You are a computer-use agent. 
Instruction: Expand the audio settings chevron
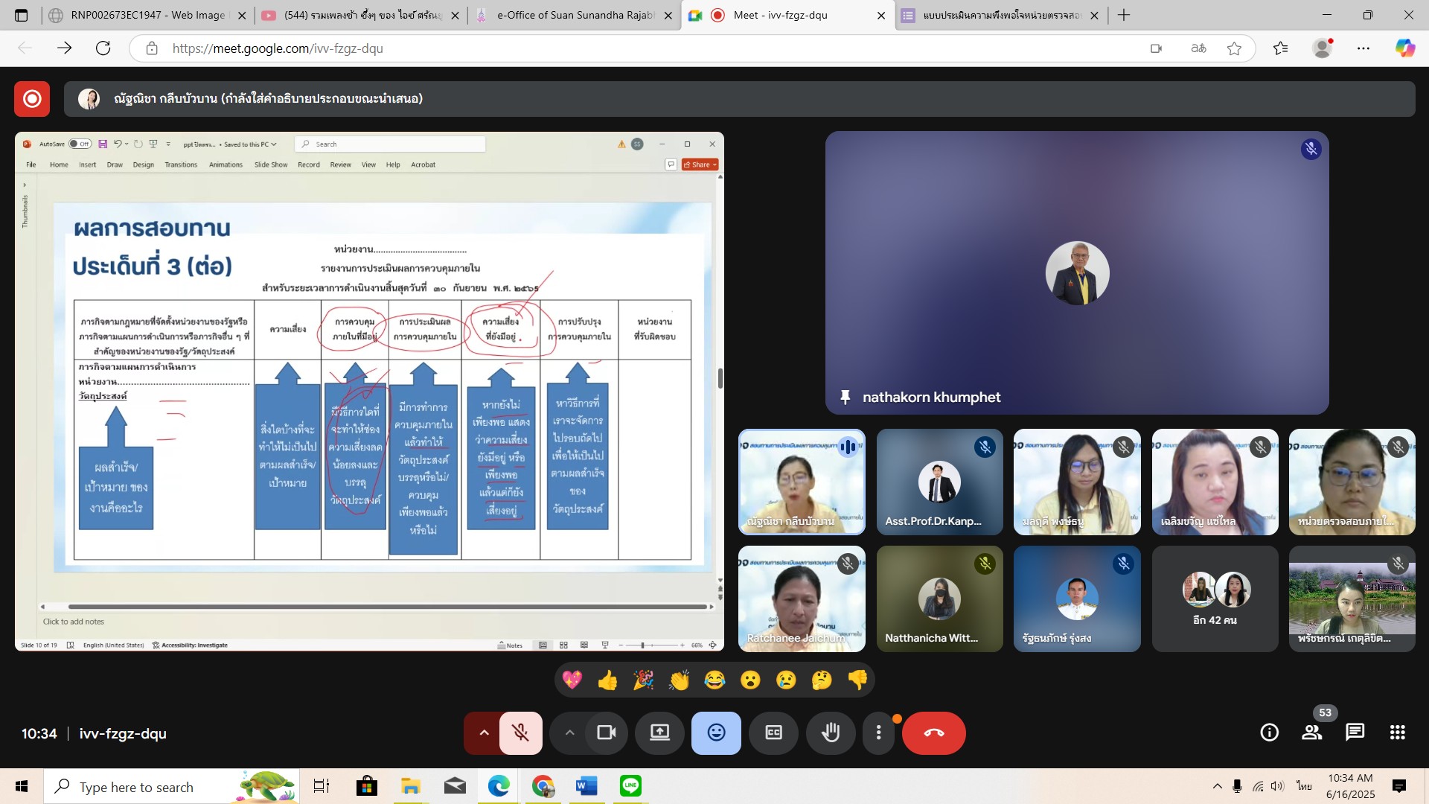(484, 733)
